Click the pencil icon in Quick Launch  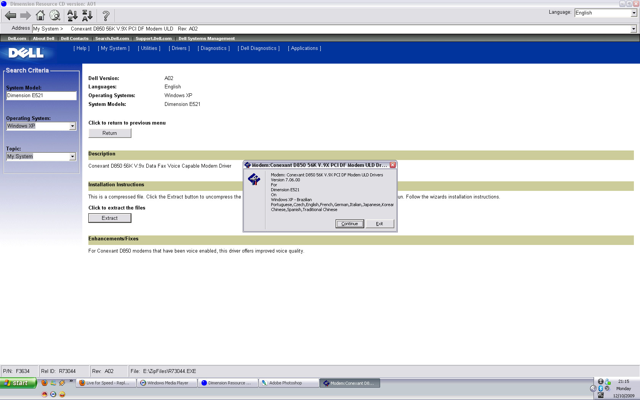tap(62, 383)
